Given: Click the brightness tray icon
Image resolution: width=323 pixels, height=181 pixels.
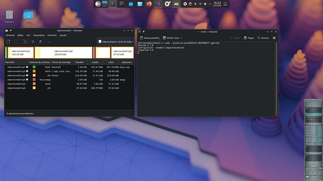Looking at the screenshot, I should [x=195, y=4].
